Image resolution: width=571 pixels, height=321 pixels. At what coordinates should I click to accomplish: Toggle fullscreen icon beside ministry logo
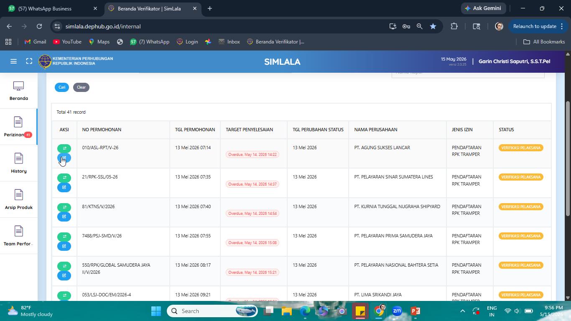(29, 61)
